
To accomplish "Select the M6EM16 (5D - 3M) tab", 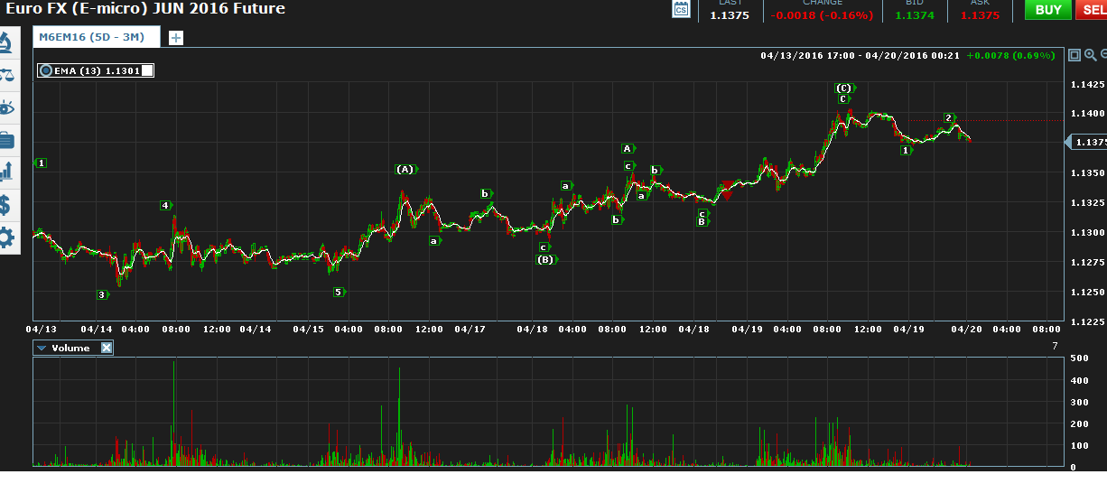I will point(96,37).
